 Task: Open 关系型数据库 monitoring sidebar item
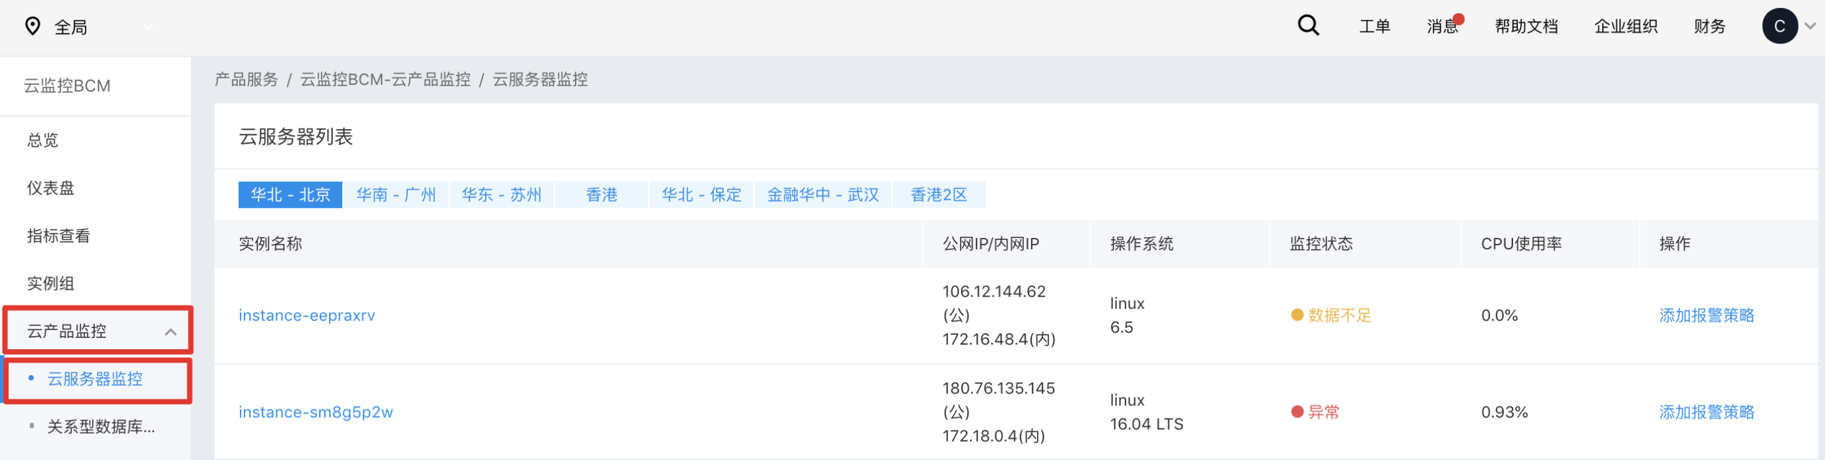pyautogui.click(x=101, y=427)
